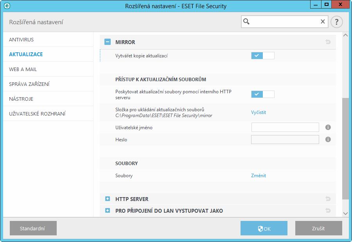This screenshot has width=352, height=242.
Task: Show info for Heslo field
Action: click(x=328, y=139)
